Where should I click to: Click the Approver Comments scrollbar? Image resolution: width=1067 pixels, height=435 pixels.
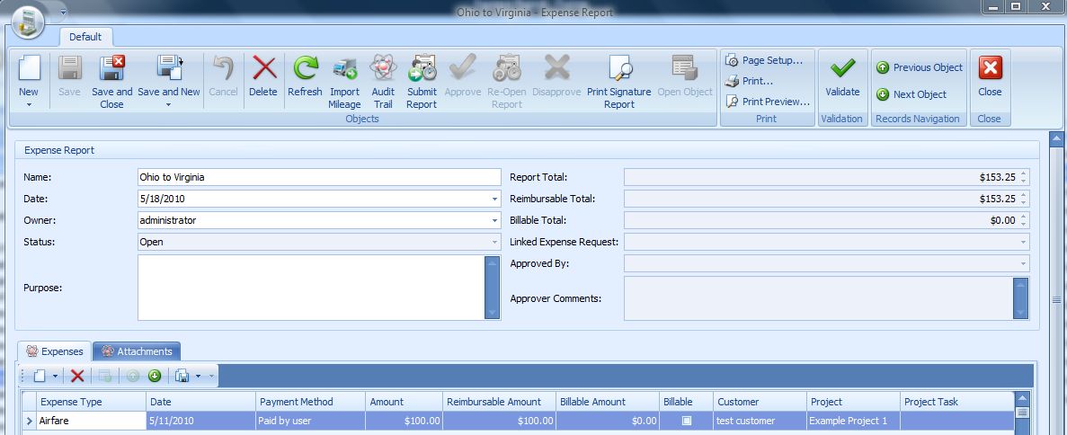point(1021,298)
